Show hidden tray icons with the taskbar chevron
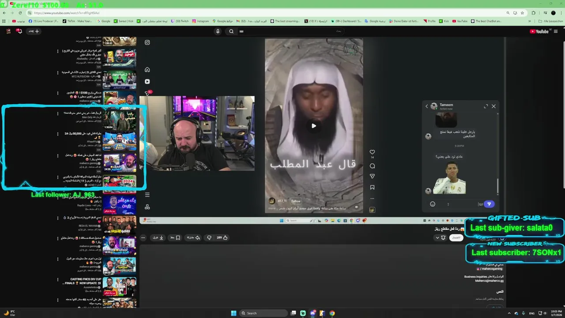The width and height of the screenshot is (565, 318). [x=509, y=313]
